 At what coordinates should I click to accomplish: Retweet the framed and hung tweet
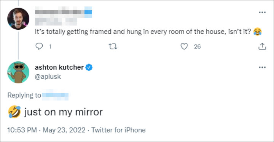pyautogui.click(x=113, y=46)
